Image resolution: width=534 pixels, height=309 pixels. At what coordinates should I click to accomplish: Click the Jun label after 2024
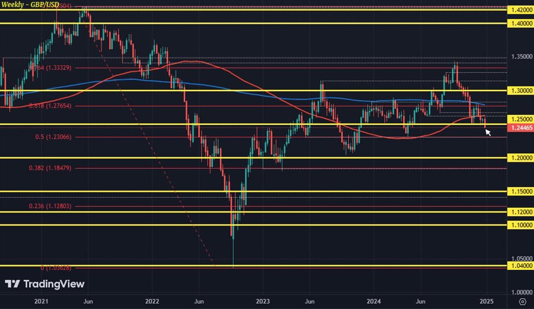tap(421, 301)
